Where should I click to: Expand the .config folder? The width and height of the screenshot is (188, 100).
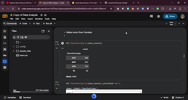pos(14,47)
